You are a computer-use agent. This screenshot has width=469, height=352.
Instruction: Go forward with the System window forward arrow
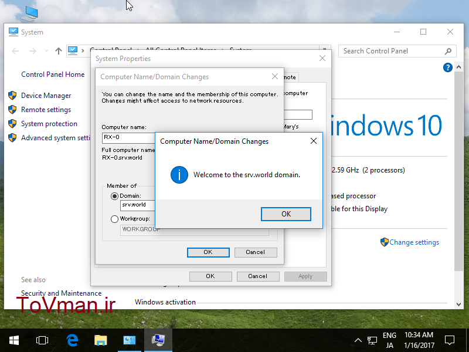(x=33, y=51)
